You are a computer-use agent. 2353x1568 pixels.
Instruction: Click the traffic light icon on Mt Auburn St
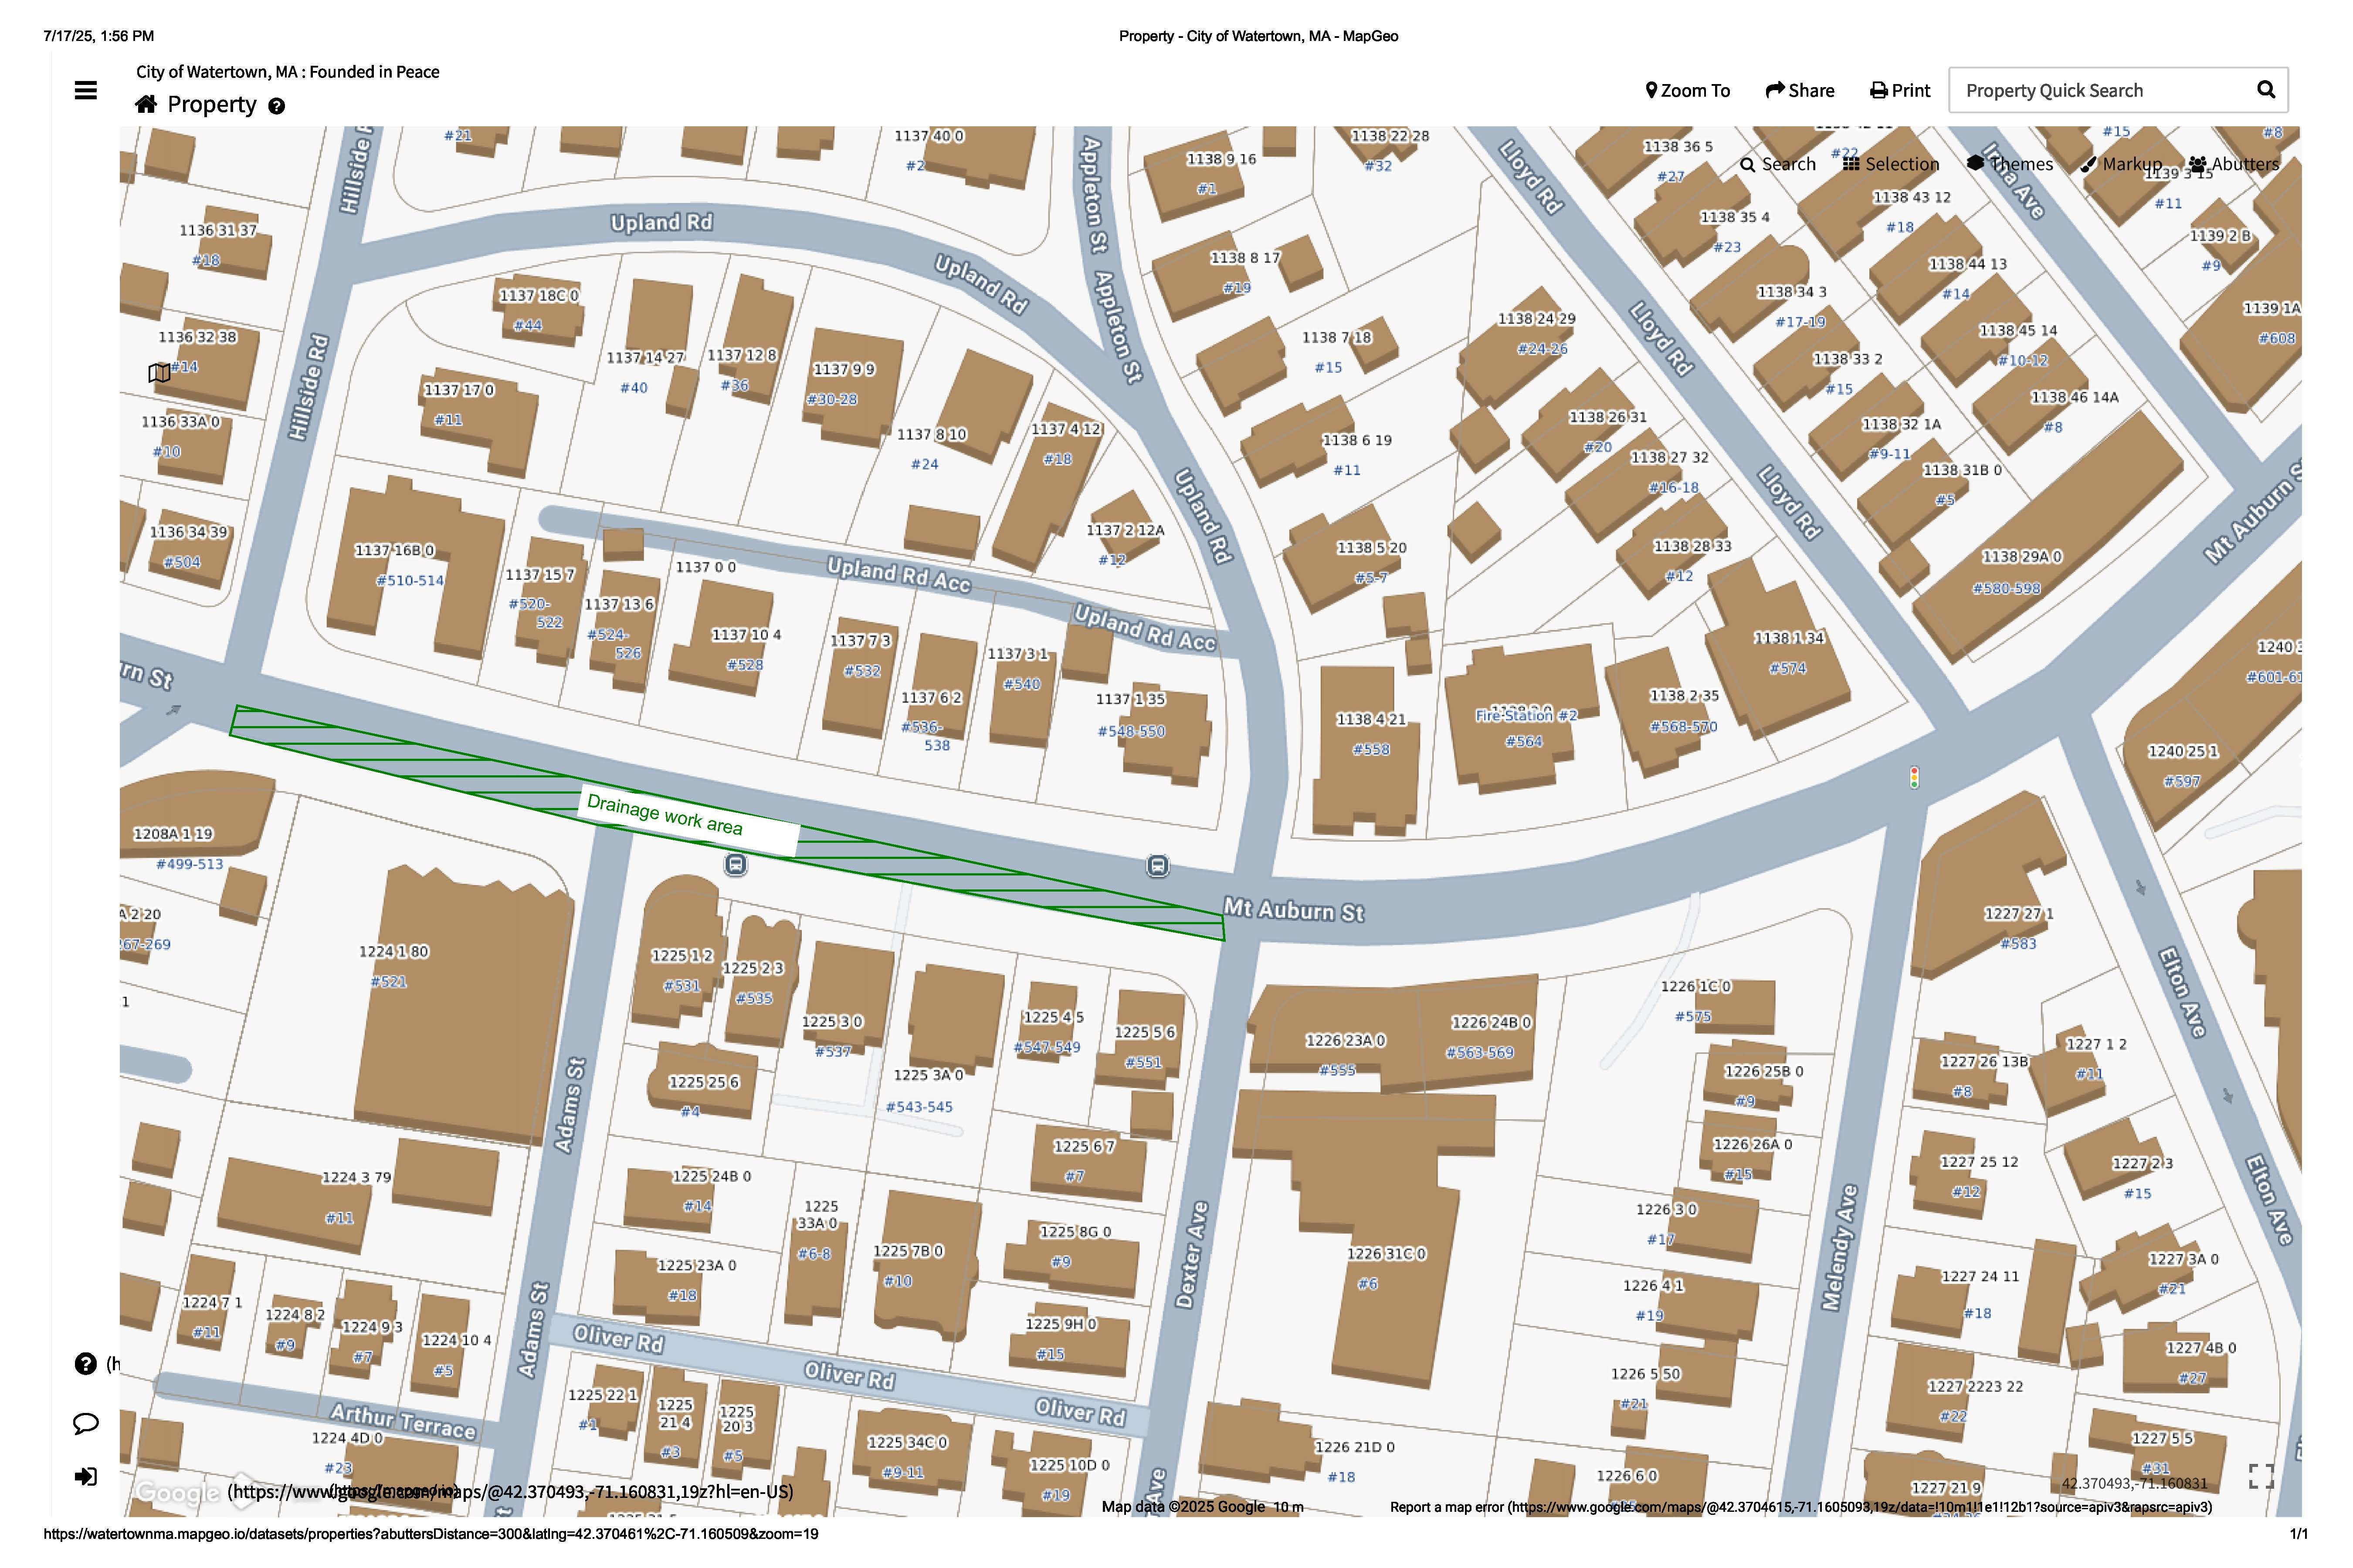click(1914, 777)
